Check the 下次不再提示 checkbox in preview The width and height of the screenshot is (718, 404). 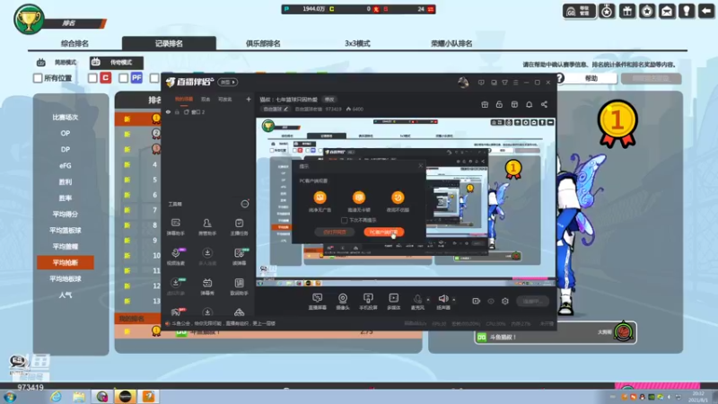345,220
